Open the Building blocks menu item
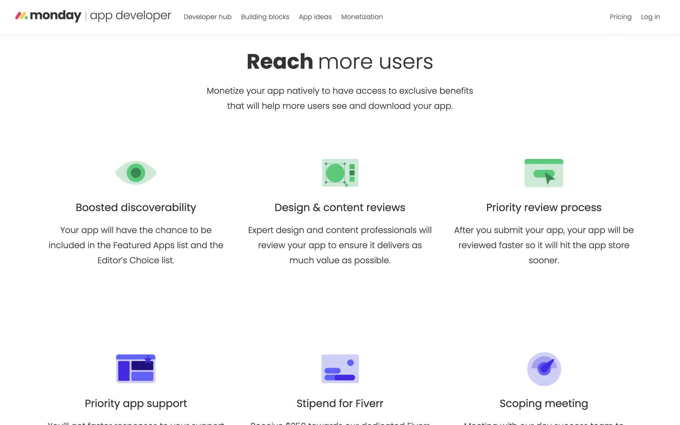The height and width of the screenshot is (425, 680). point(265,17)
